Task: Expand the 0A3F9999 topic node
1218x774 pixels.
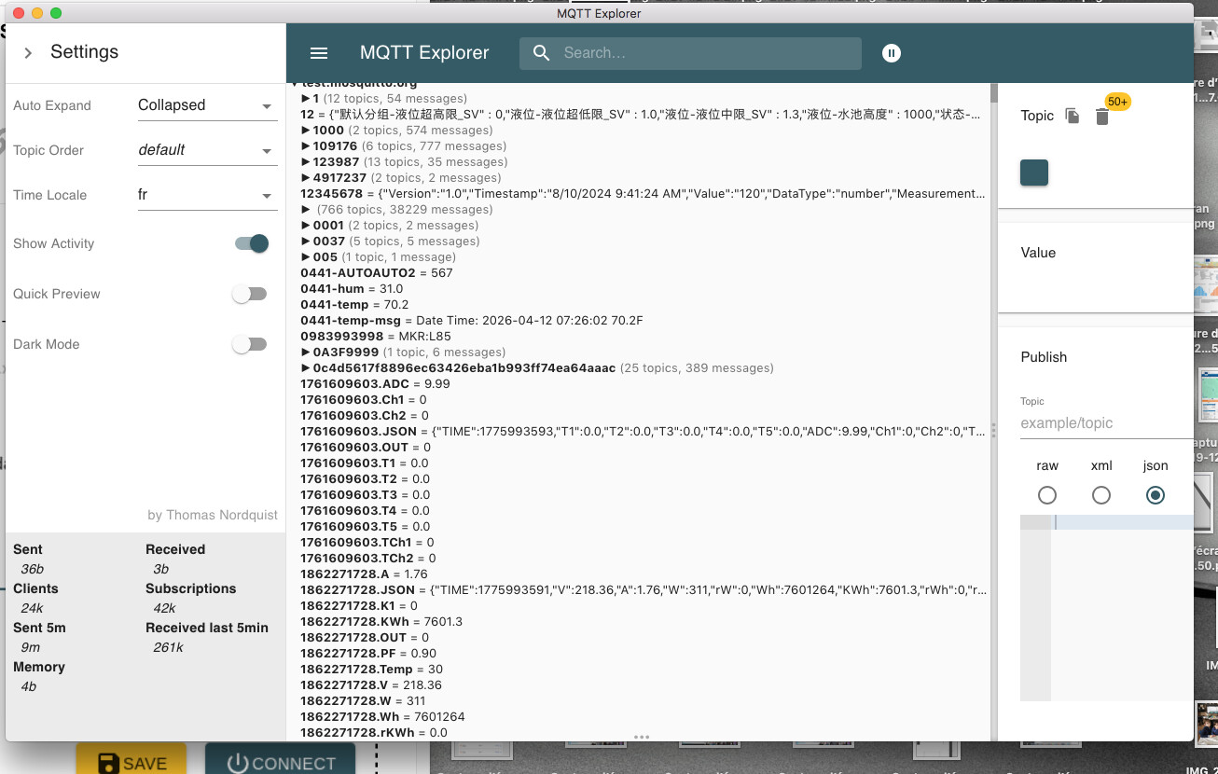Action: pos(306,352)
